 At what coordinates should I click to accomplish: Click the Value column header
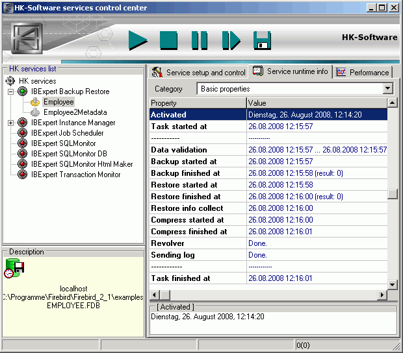click(x=317, y=103)
